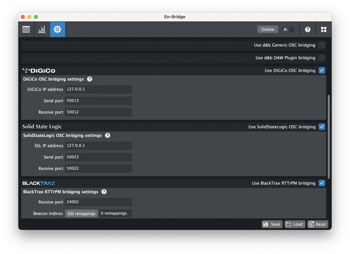Toggle the Online button
The height and width of the screenshot is (254, 350).
(268, 29)
